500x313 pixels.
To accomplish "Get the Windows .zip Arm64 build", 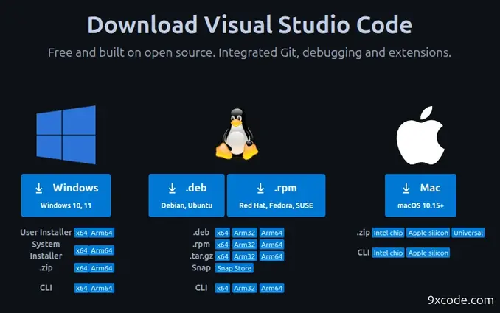I will coord(102,268).
